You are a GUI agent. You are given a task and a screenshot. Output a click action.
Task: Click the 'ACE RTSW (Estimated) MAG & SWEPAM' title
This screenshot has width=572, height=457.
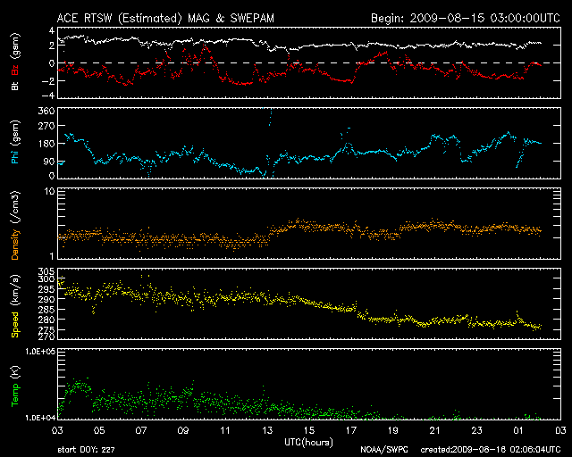[x=165, y=18]
